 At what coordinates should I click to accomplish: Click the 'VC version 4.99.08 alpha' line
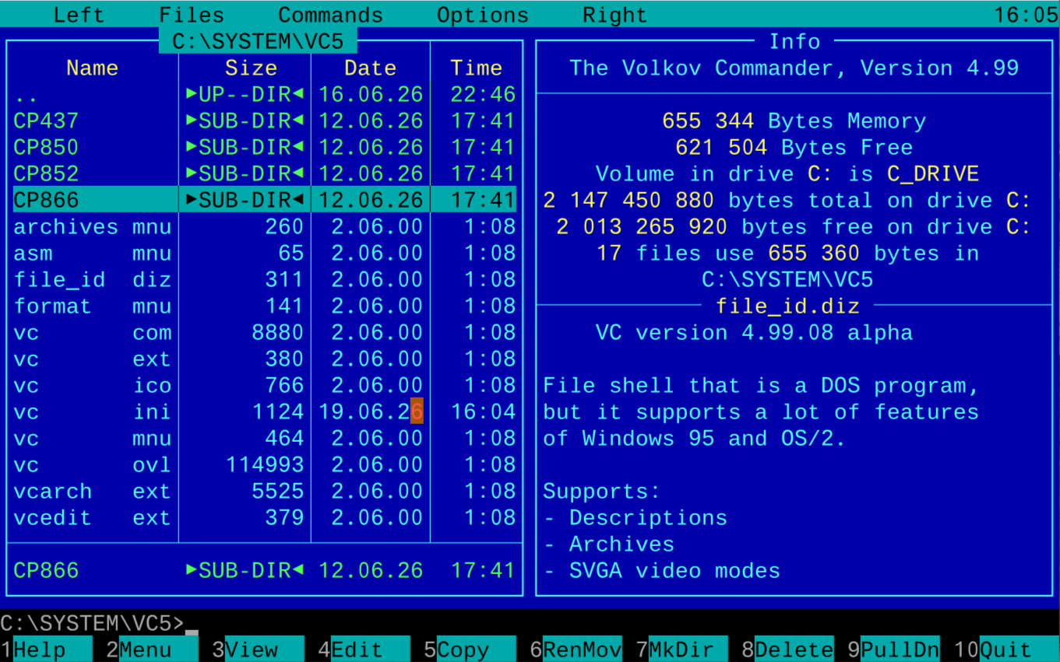754,333
